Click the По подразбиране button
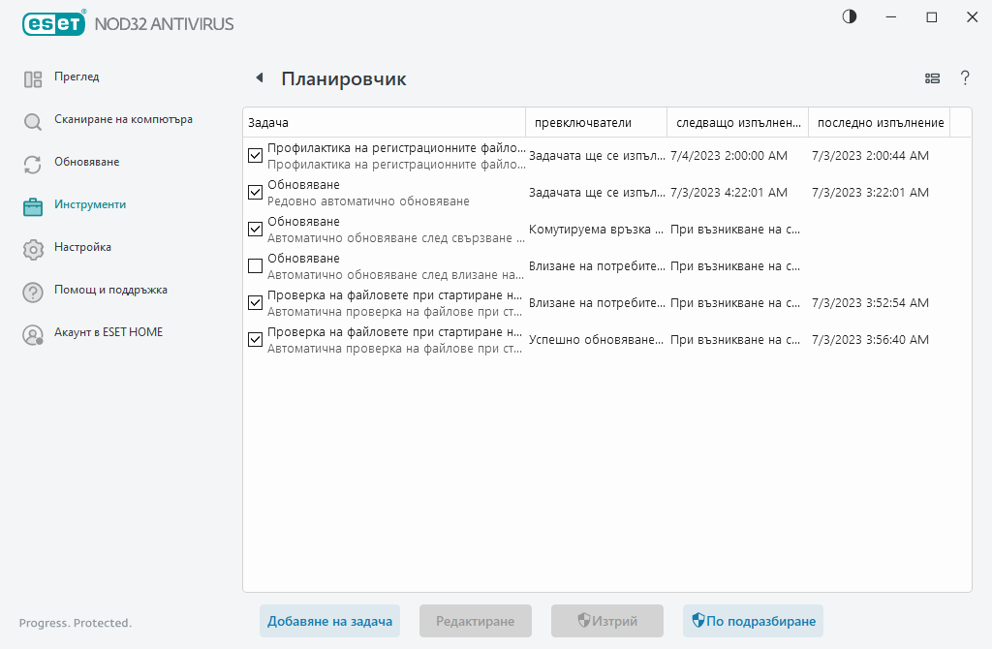This screenshot has height=649, width=992. point(753,622)
